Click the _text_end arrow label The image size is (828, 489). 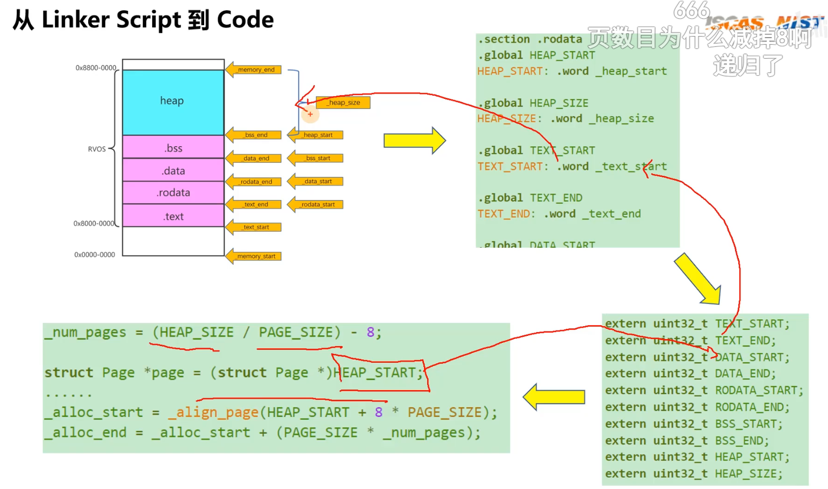pos(254,204)
